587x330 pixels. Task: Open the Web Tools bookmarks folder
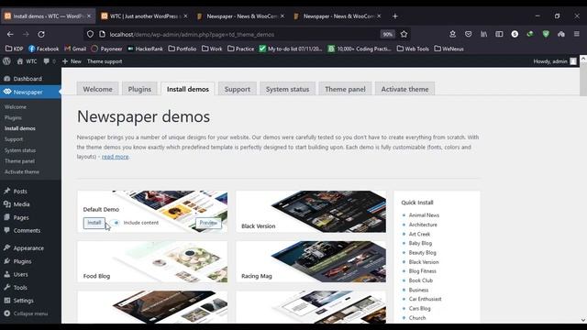tap(413, 49)
